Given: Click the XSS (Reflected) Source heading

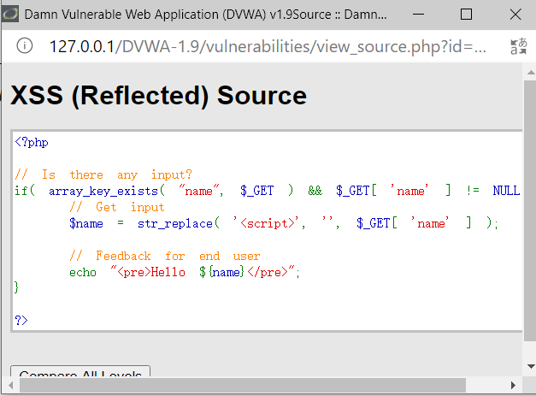Looking at the screenshot, I should click(159, 96).
